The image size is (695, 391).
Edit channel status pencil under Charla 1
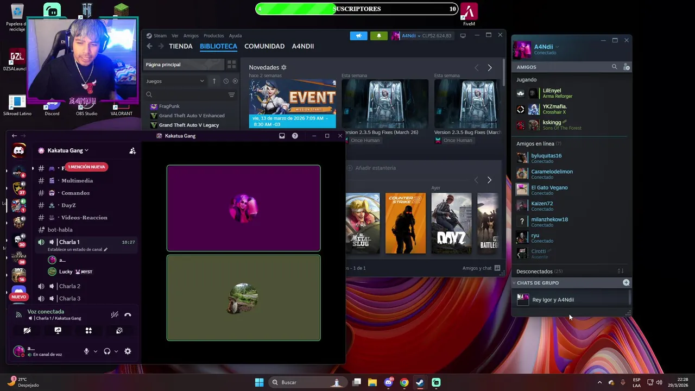[106, 250]
